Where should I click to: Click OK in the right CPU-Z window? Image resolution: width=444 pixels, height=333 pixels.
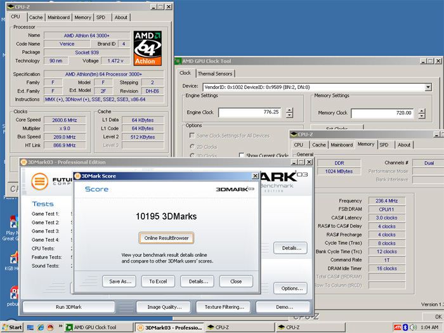click(x=434, y=317)
